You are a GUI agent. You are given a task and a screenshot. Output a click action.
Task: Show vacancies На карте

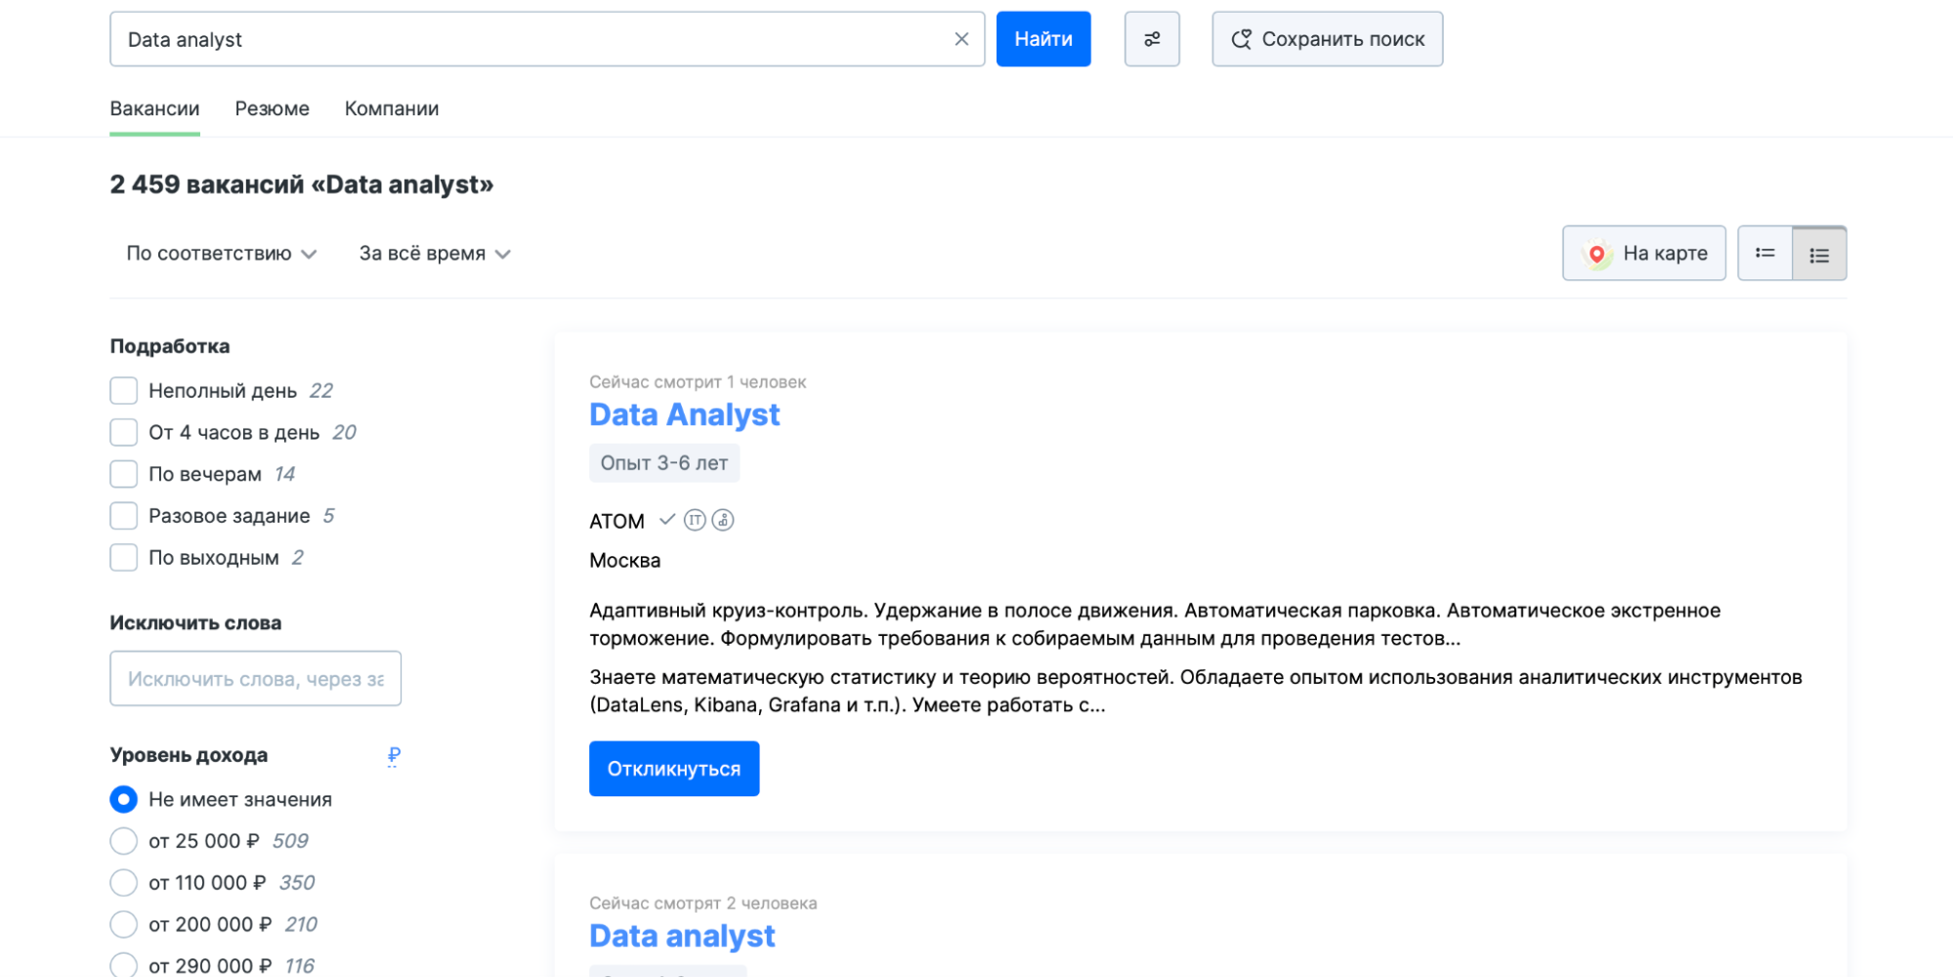[x=1643, y=253]
